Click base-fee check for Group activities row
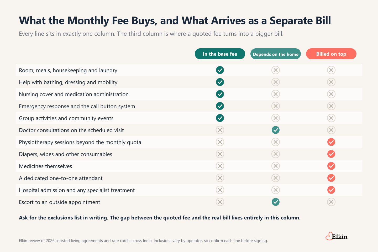The height and width of the screenshot is (252, 378). [220, 118]
